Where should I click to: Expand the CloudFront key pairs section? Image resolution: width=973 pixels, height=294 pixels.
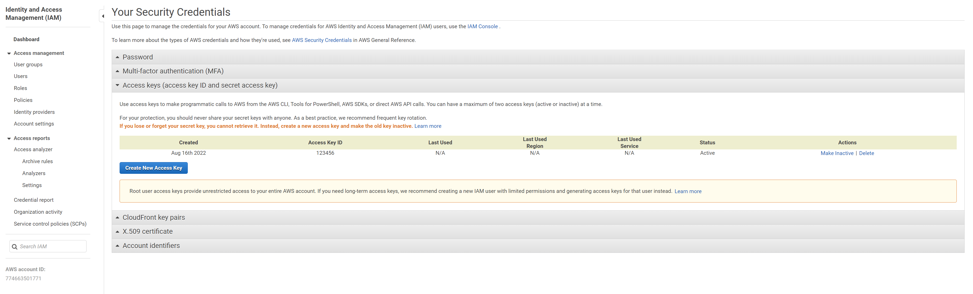pyautogui.click(x=153, y=217)
